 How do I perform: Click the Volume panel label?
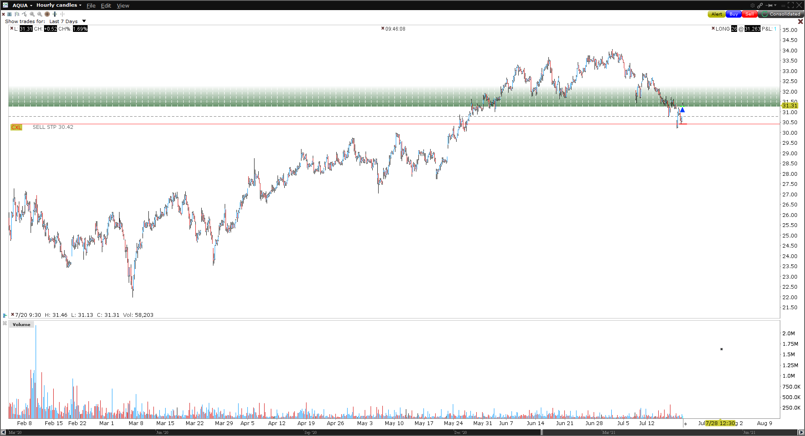point(21,324)
